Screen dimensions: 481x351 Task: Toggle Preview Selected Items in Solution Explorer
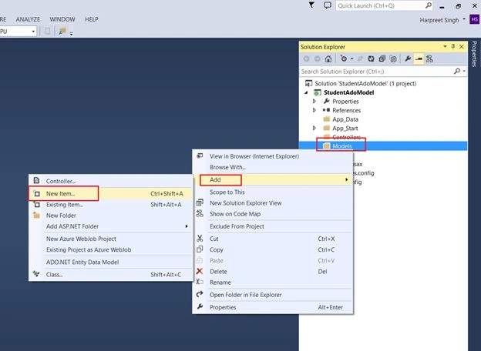pyautogui.click(x=419, y=58)
